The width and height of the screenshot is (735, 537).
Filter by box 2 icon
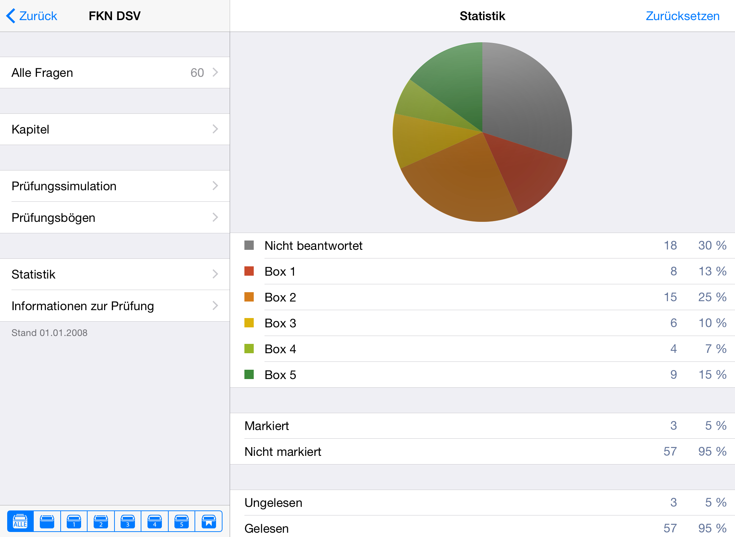101,521
